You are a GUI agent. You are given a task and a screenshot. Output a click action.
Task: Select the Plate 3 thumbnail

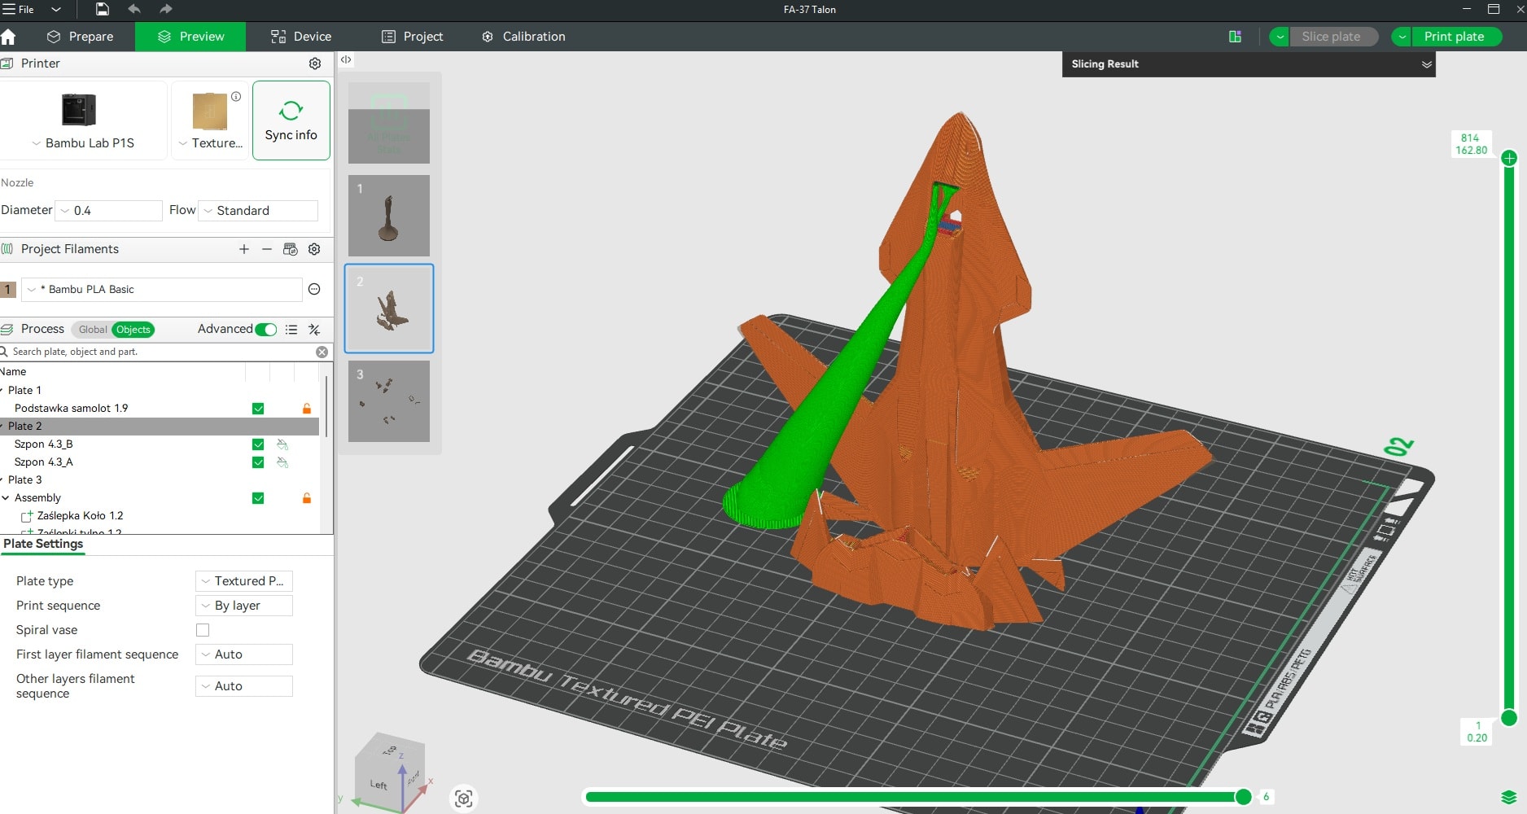pos(389,400)
